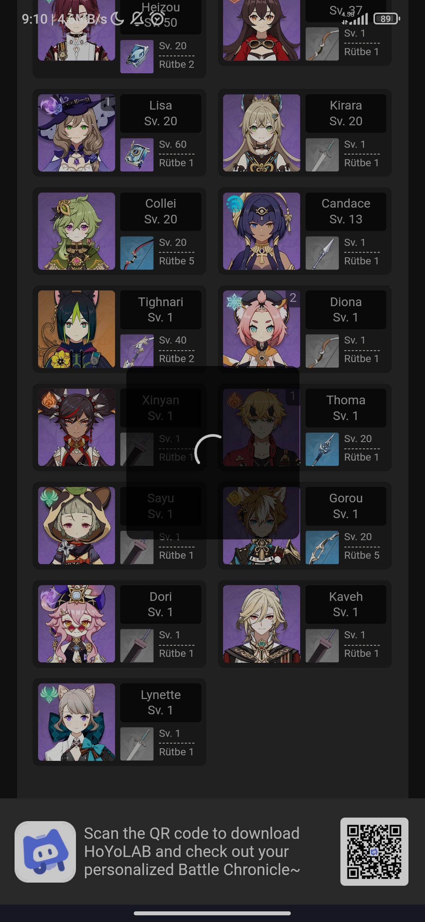Tap the HoYoLAB download QR code

374,851
